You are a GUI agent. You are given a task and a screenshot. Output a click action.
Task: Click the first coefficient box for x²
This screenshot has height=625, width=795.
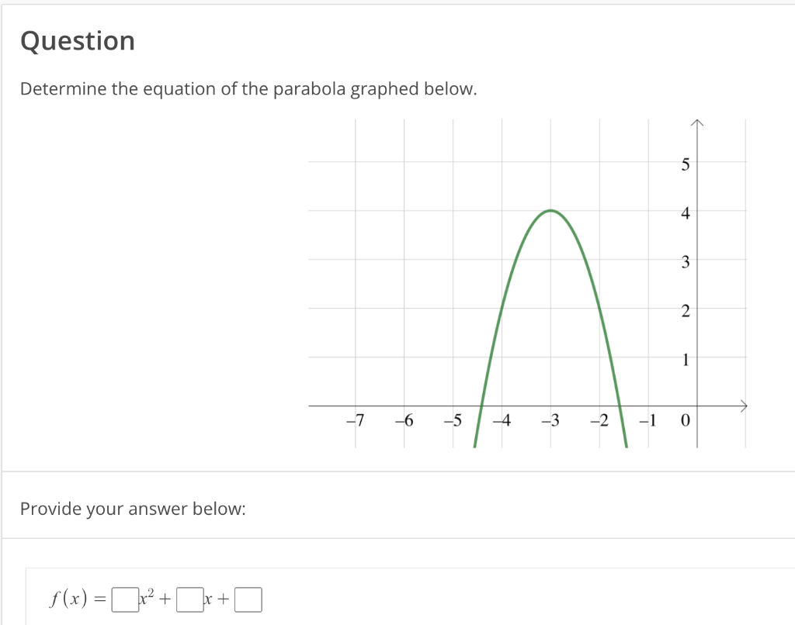pos(124,599)
